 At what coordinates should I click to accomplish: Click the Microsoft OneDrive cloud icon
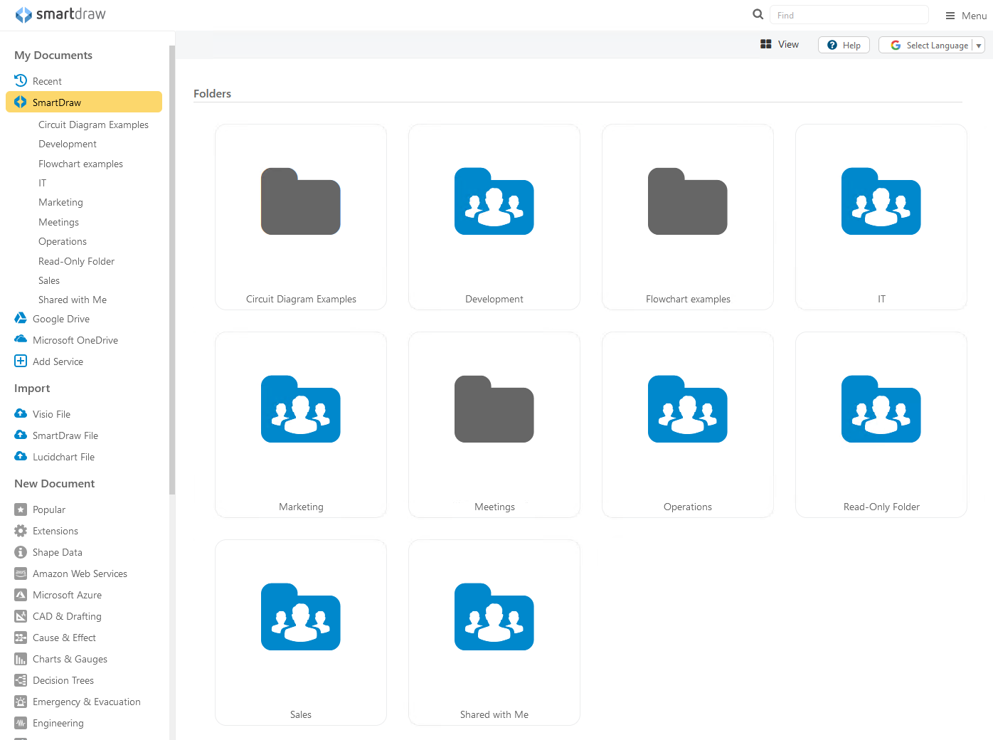click(x=21, y=339)
